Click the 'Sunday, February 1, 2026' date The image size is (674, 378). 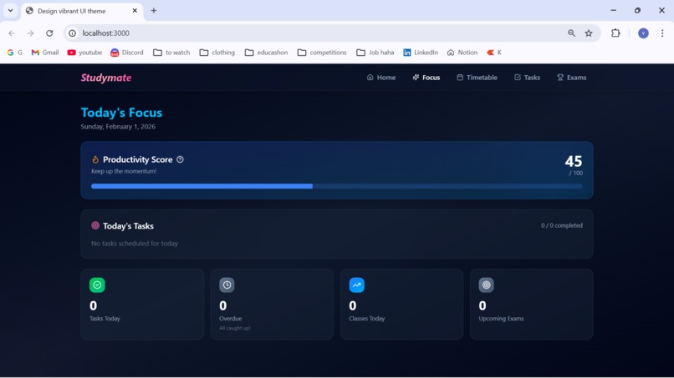coord(118,127)
